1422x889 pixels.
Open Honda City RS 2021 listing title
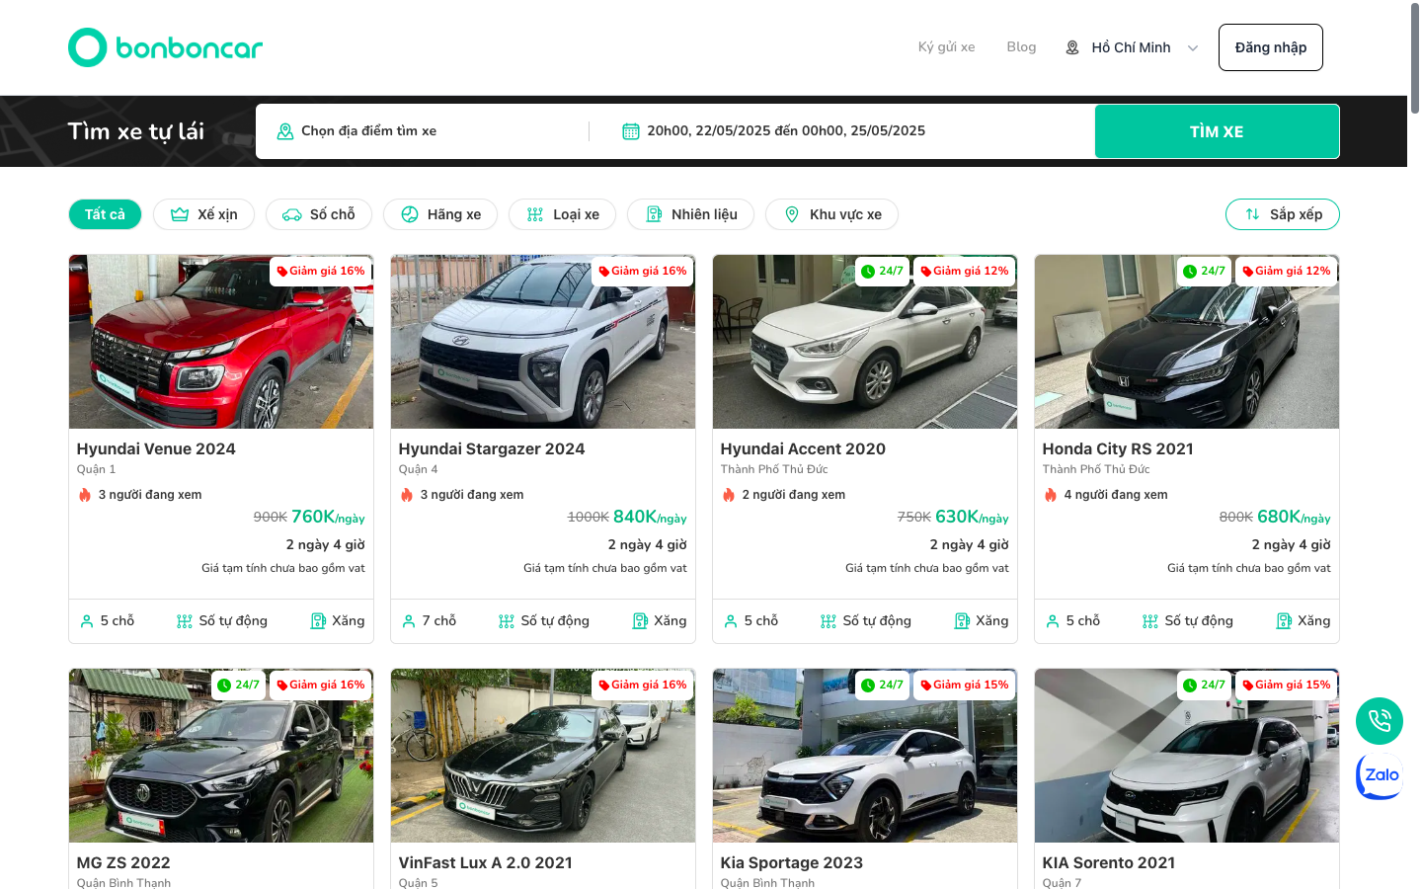click(1118, 448)
